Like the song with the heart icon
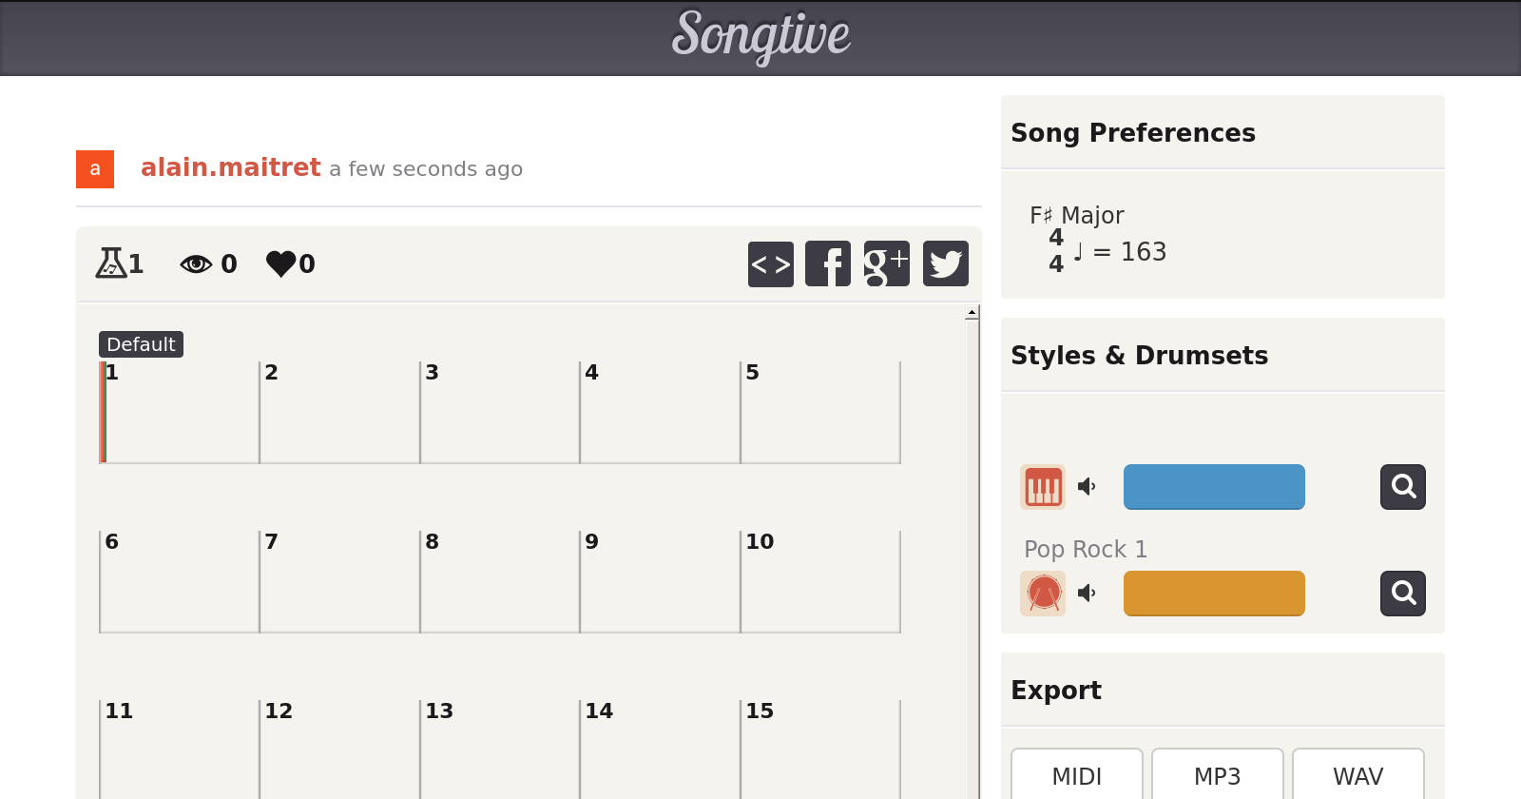This screenshot has width=1521, height=799. (x=281, y=263)
